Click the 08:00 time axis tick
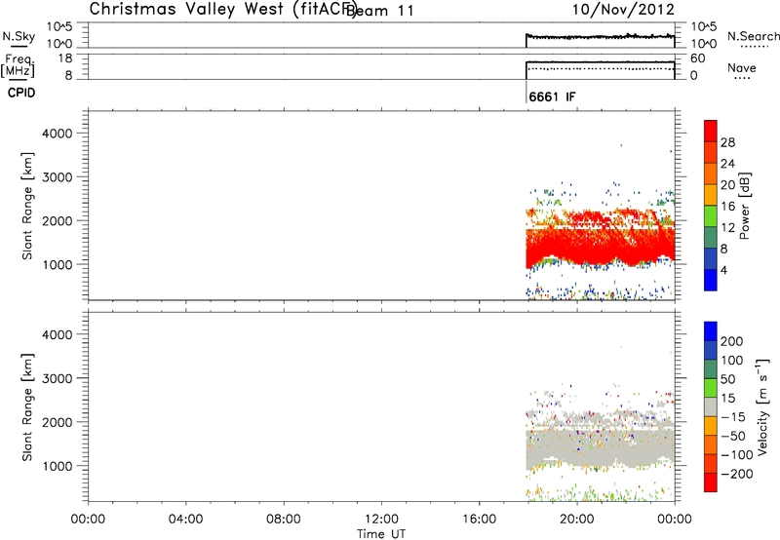 [284, 520]
